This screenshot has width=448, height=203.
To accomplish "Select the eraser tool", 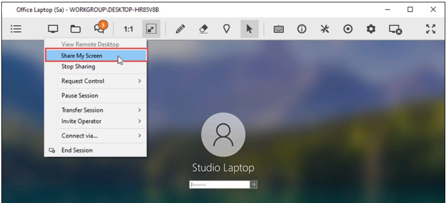I will point(203,29).
